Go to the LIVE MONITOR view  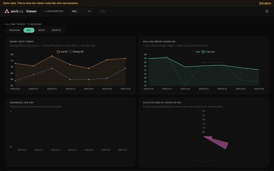[x=53, y=11]
